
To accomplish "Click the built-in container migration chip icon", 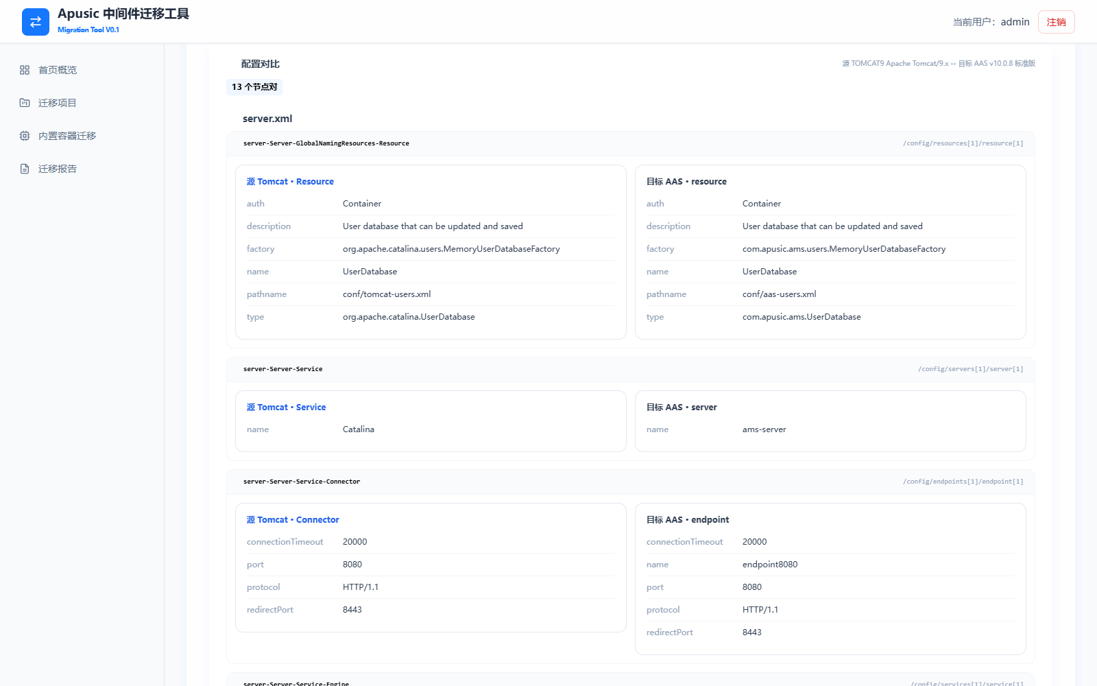I will pos(25,136).
